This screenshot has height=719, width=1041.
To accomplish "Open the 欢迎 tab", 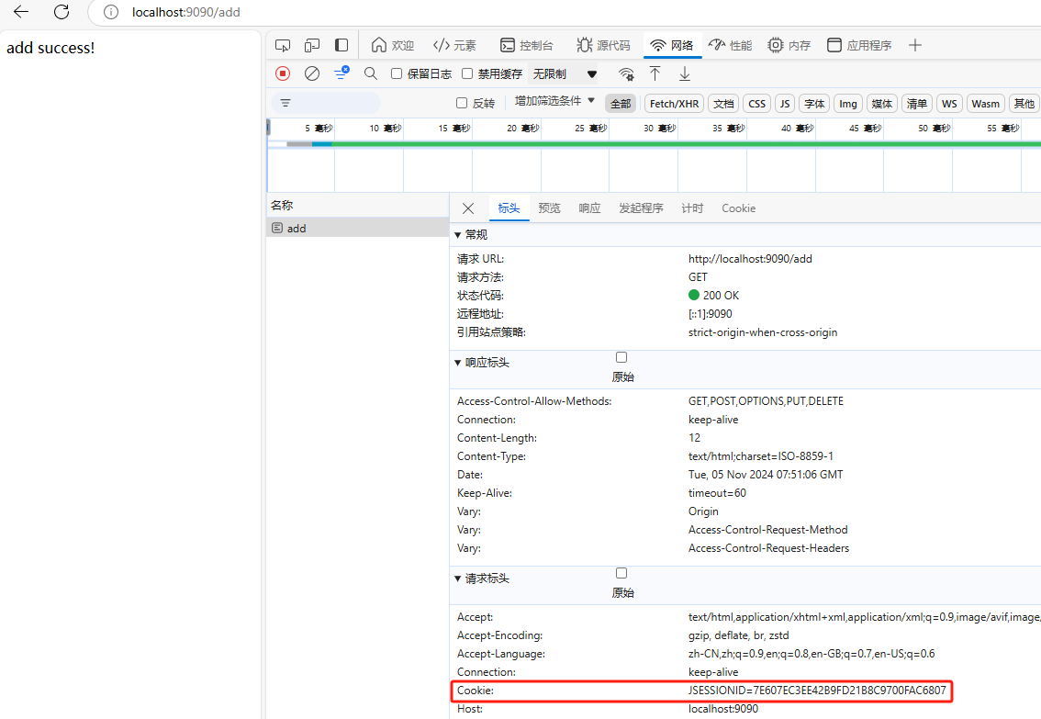I will (x=392, y=45).
